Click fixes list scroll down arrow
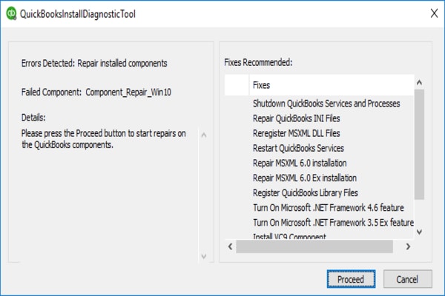The width and height of the screenshot is (445, 296). coord(419,232)
